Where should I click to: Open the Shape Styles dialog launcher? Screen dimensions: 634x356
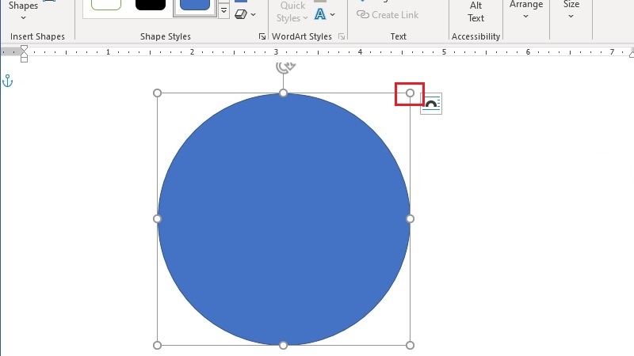(x=262, y=36)
